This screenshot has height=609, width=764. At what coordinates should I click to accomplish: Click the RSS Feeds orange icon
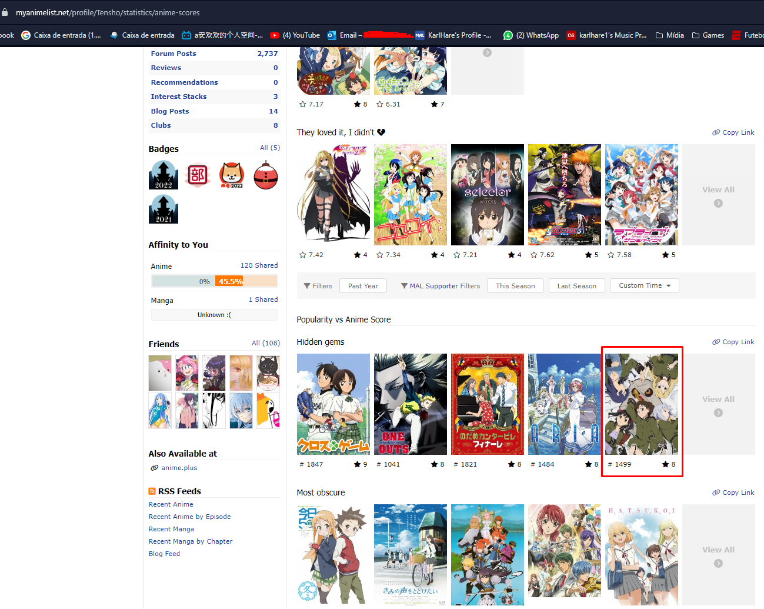pos(152,491)
